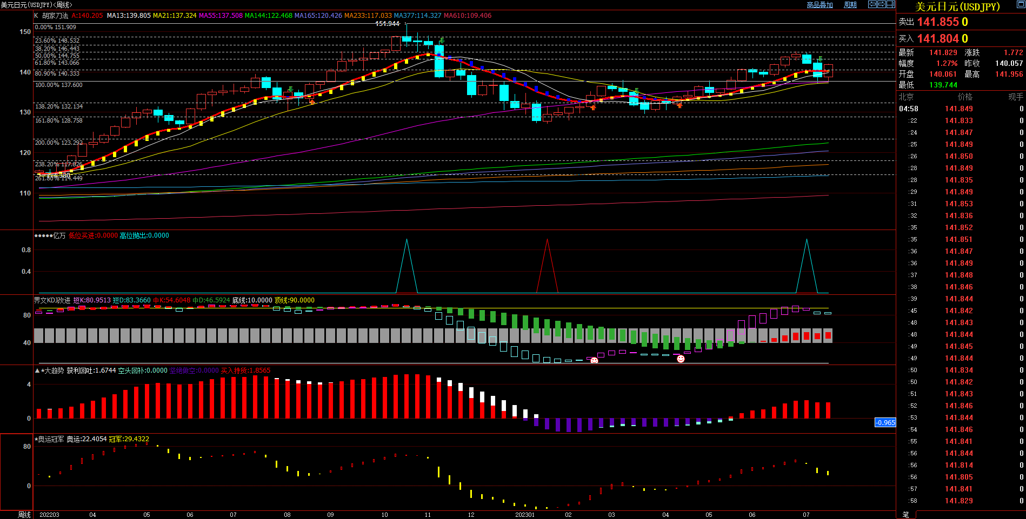The image size is (1026, 519).
Task: Expand the ★大趋势 indicator triangle
Action: point(37,370)
